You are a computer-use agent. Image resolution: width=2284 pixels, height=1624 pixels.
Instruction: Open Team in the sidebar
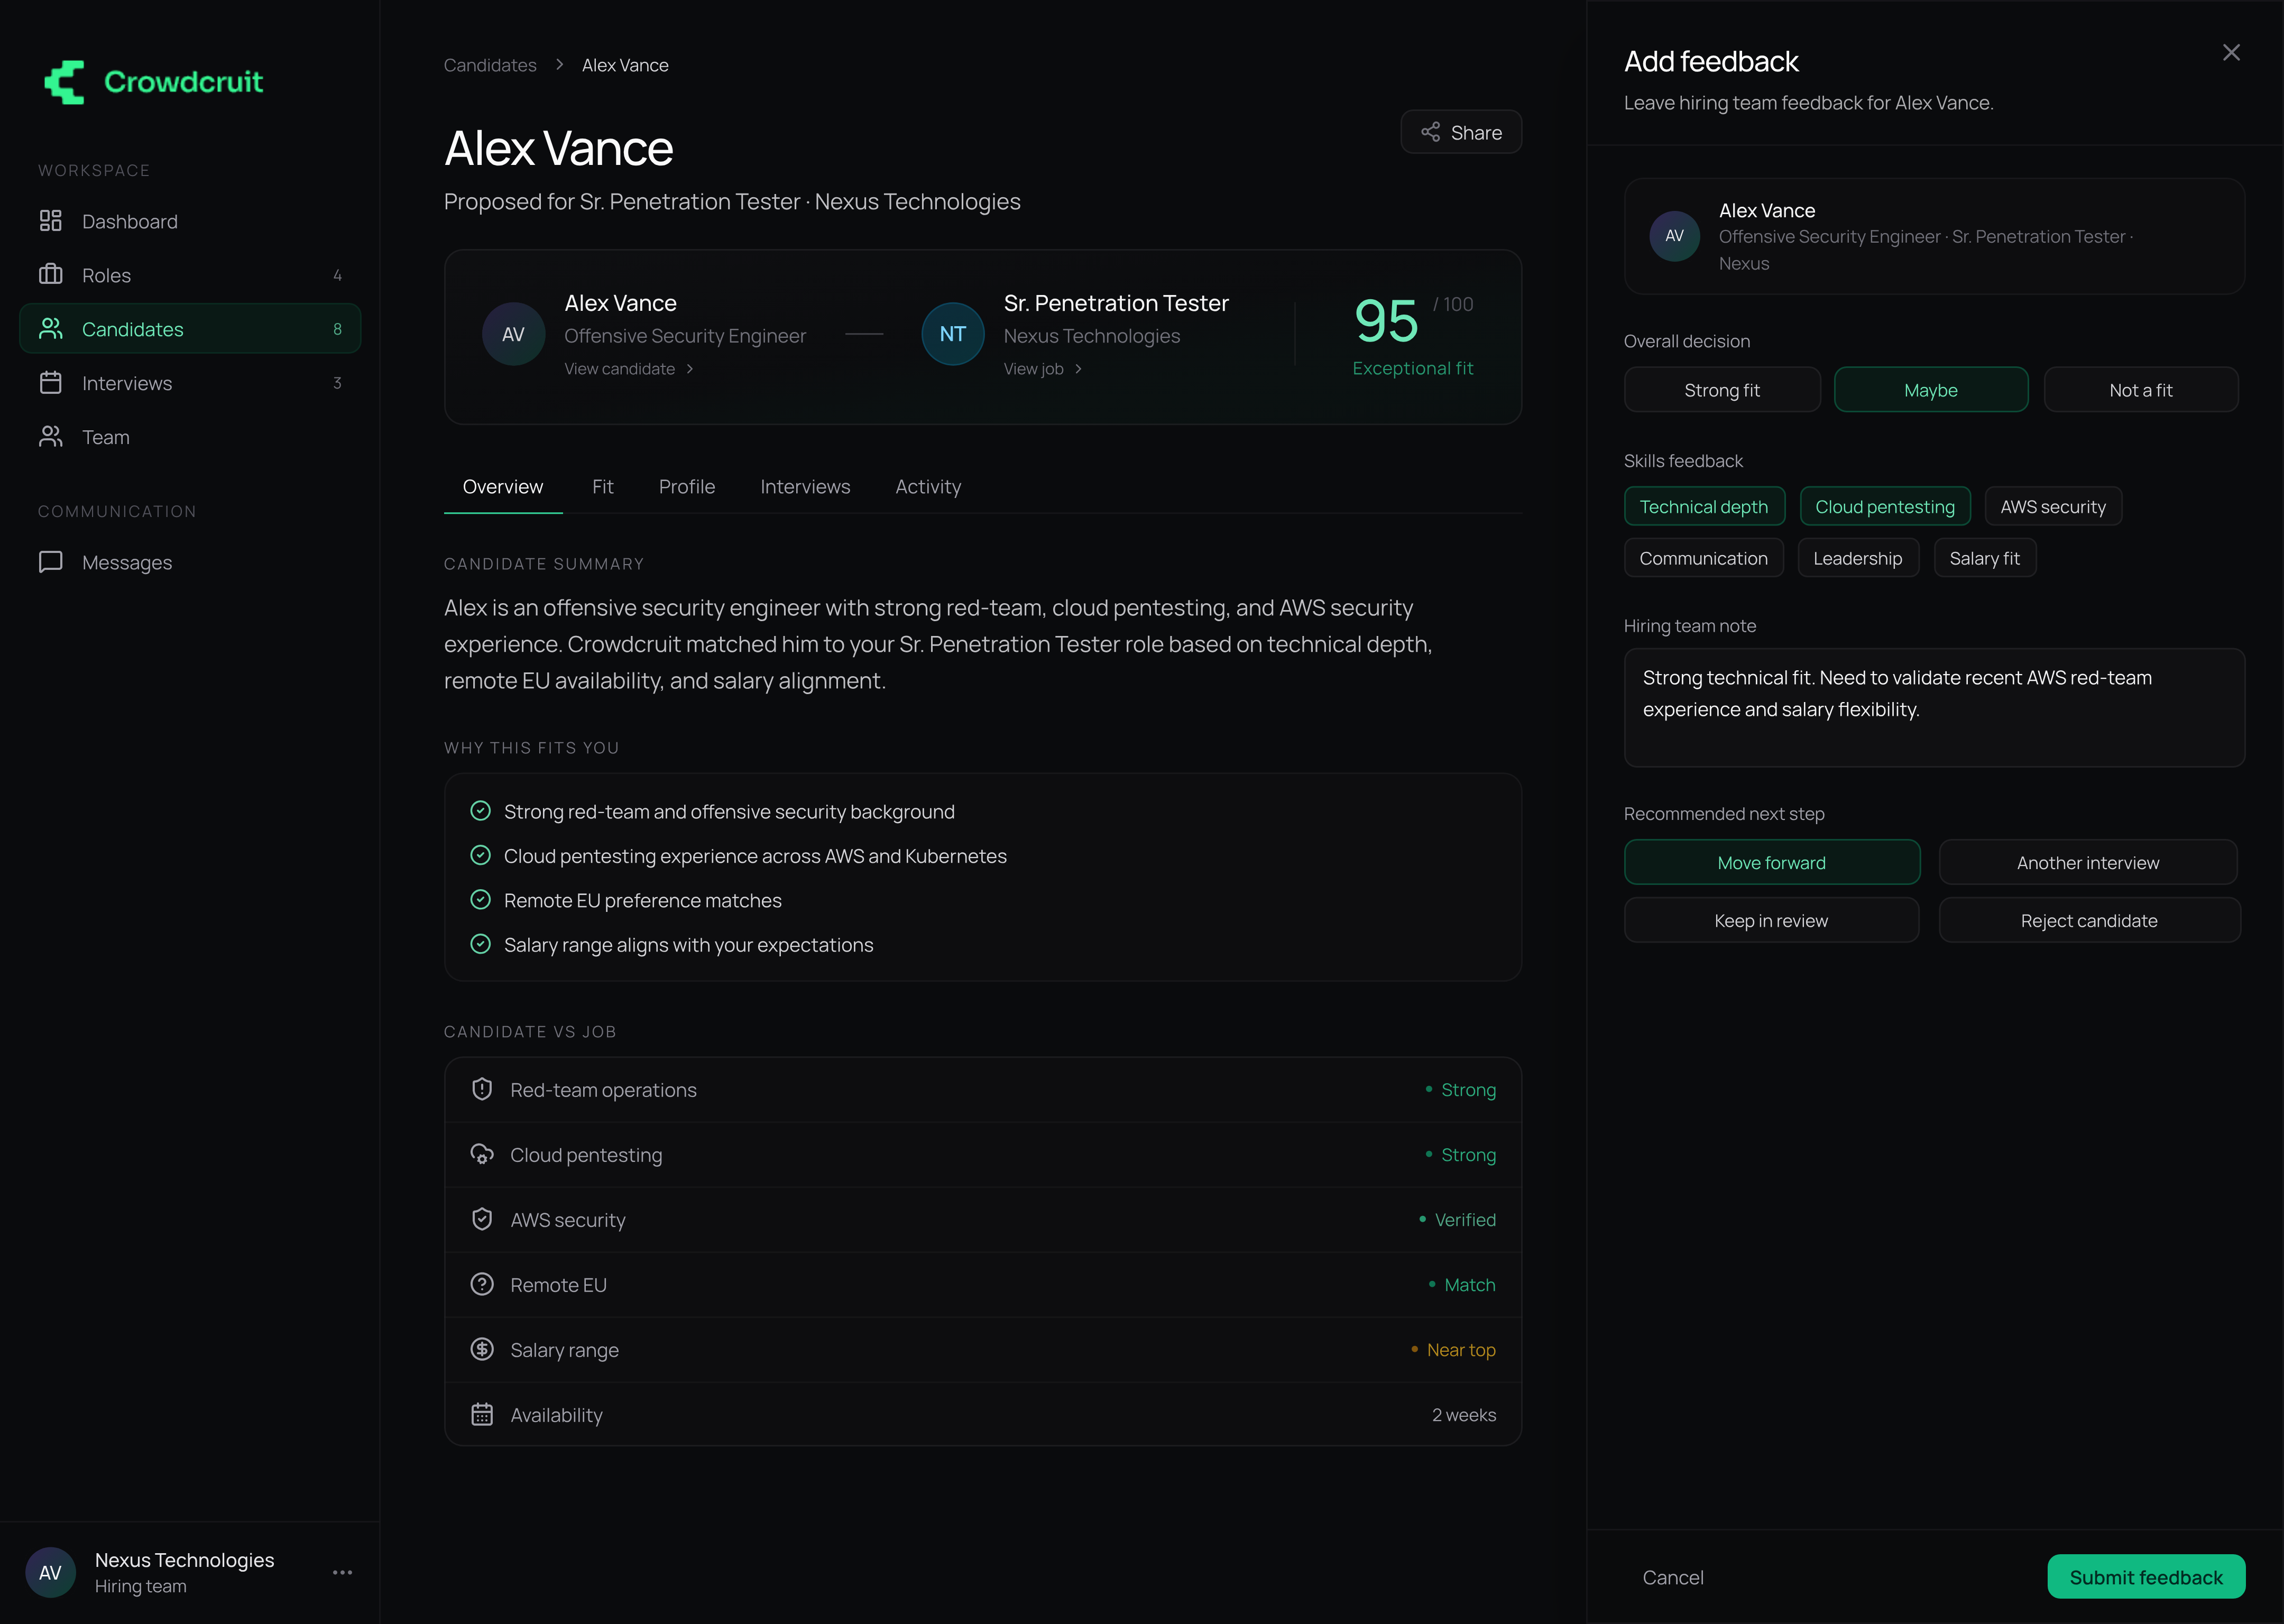[190, 437]
